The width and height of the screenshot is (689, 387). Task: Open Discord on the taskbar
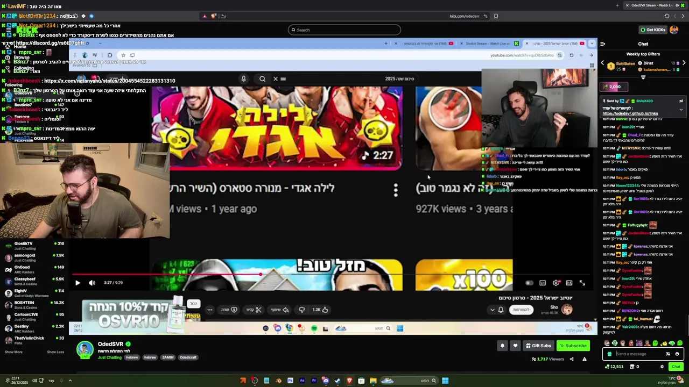326,381
